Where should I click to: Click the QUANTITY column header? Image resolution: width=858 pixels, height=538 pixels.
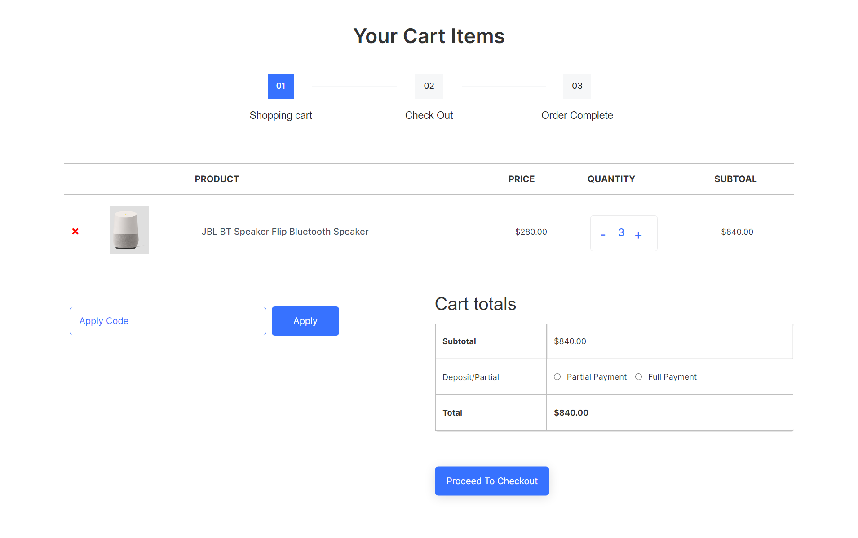click(x=611, y=179)
